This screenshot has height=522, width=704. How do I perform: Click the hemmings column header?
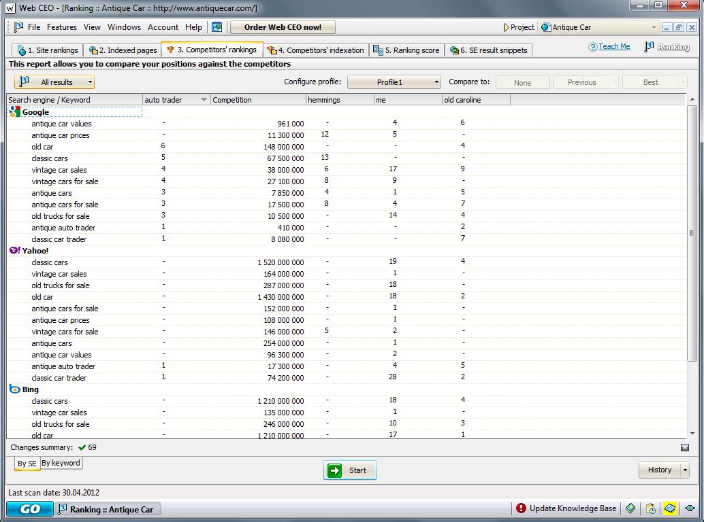coord(340,99)
